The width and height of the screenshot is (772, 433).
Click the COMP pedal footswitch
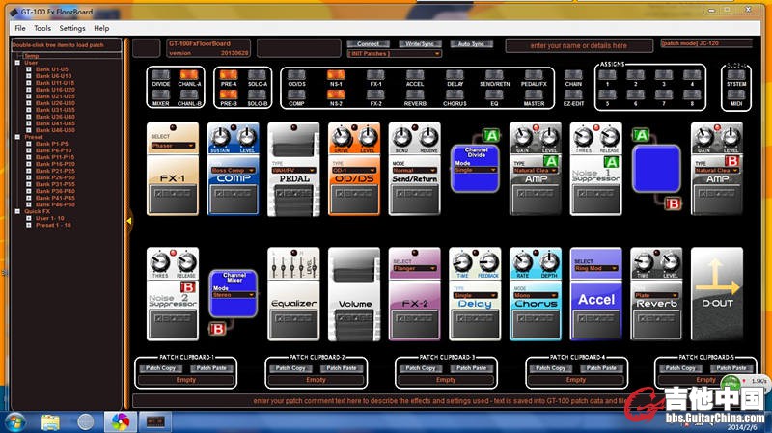click(x=234, y=199)
